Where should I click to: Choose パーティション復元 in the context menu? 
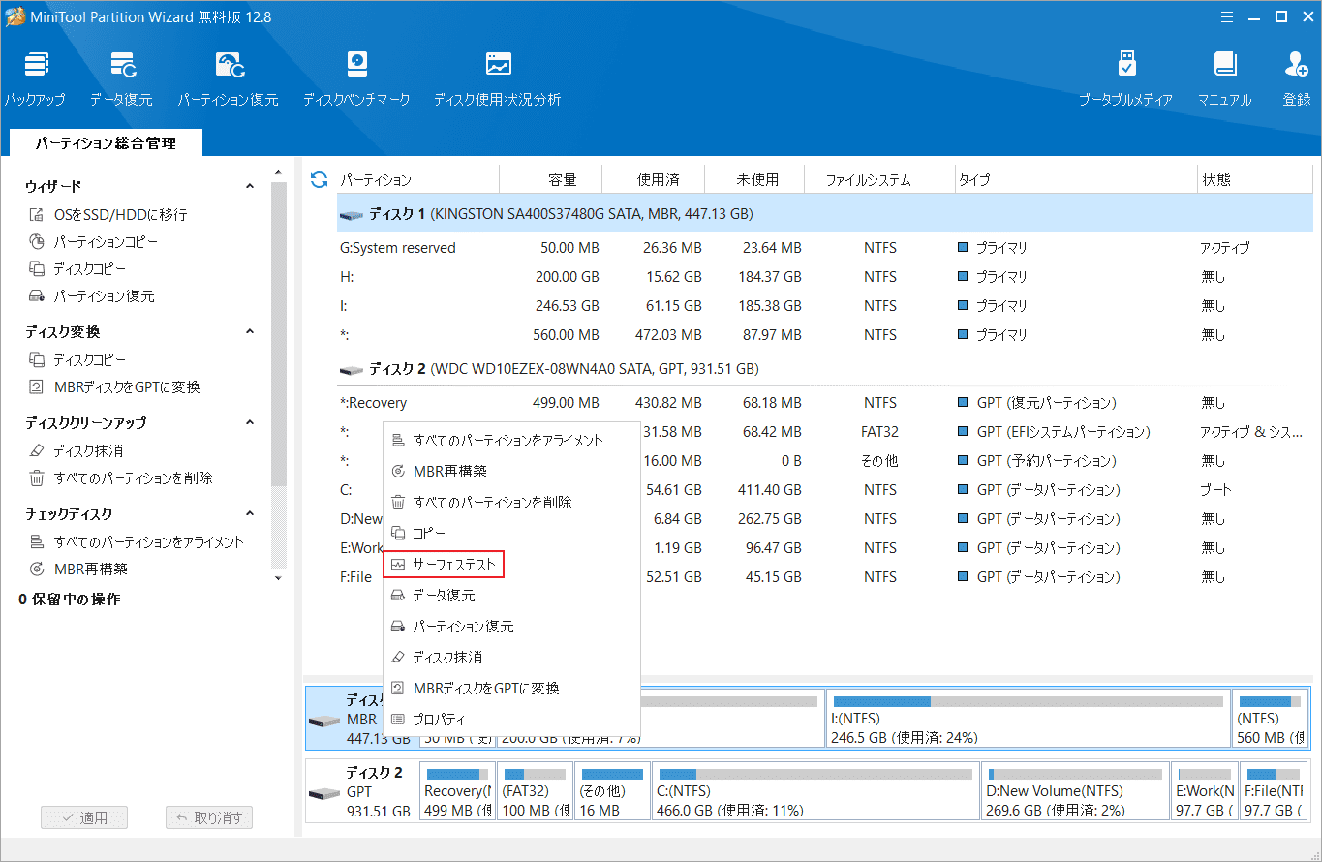511,626
